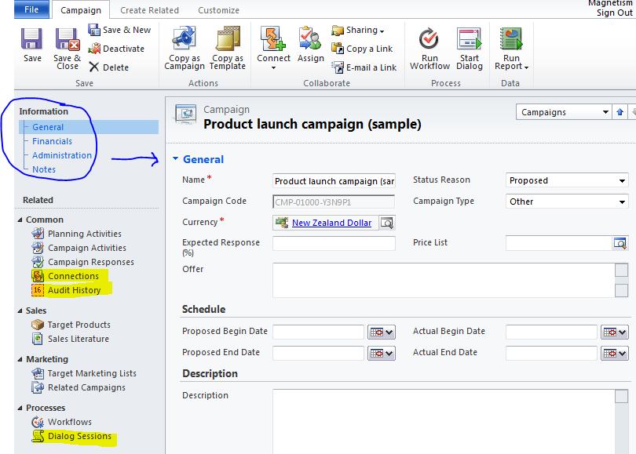Click the Sign Out link
The height and width of the screenshot is (454, 636).
[x=614, y=13]
